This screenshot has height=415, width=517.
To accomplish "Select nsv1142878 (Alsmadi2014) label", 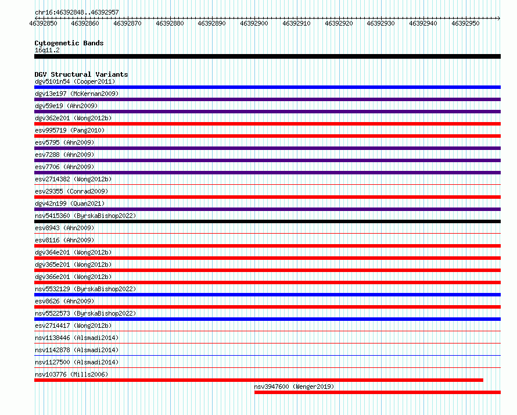I will pos(77,350).
